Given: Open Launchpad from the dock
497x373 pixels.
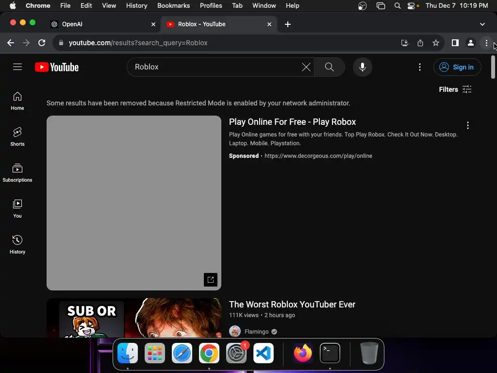Looking at the screenshot, I should tap(155, 353).
